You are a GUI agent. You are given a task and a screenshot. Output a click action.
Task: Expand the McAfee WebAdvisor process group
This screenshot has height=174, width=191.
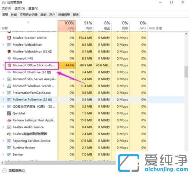[3, 45]
